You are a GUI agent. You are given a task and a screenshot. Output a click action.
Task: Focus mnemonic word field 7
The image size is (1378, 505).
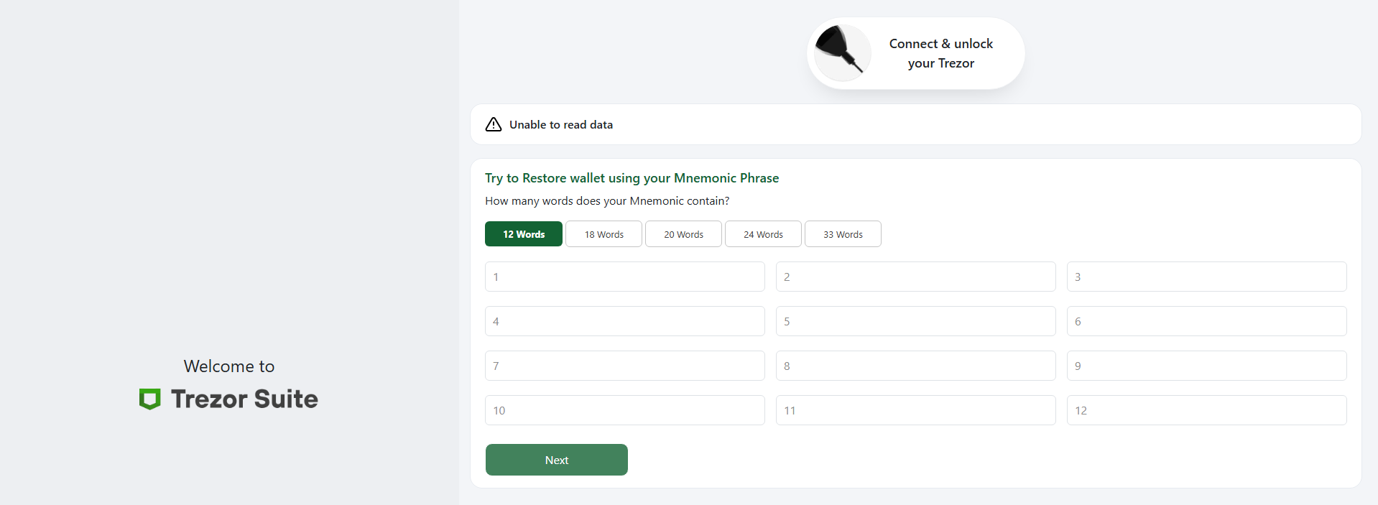coord(625,366)
